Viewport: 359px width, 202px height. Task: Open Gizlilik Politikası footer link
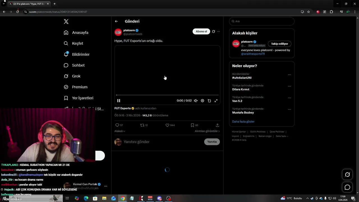pos(258,132)
